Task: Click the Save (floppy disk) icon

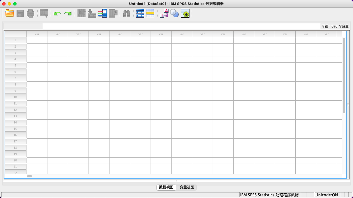Action: (x=20, y=13)
